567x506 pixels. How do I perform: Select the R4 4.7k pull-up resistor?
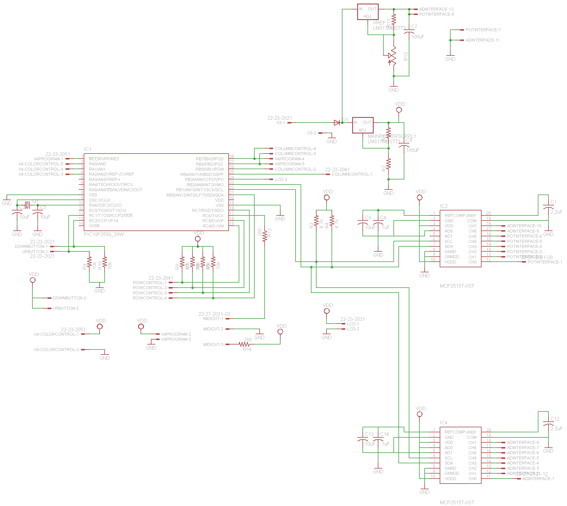click(332, 221)
